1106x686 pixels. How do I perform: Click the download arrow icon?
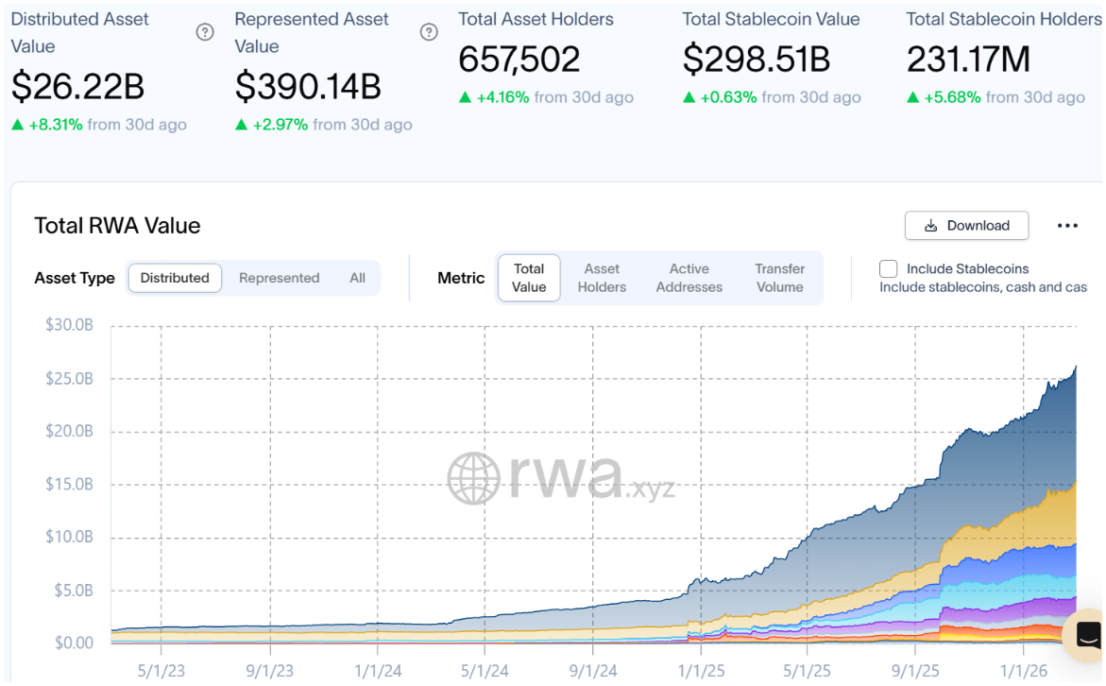click(930, 226)
